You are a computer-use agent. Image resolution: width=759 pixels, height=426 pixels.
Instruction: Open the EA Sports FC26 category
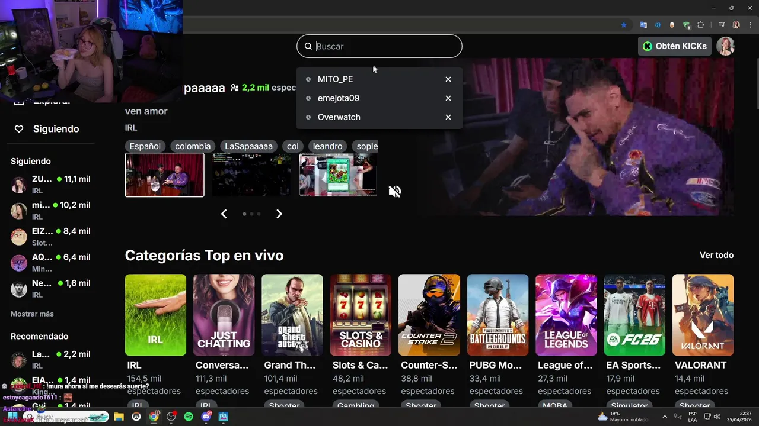pos(634,315)
